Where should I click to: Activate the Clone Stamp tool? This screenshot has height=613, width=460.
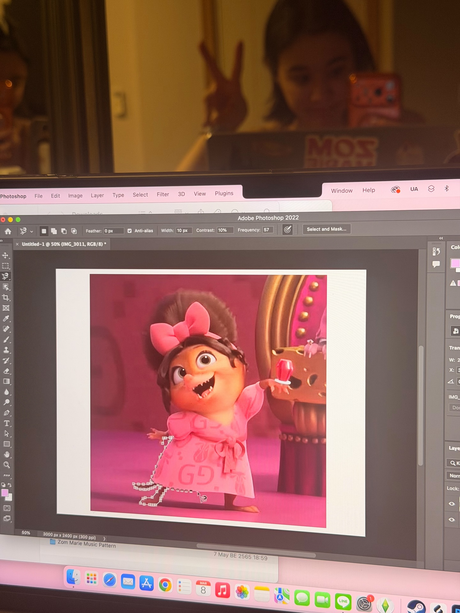[6, 350]
